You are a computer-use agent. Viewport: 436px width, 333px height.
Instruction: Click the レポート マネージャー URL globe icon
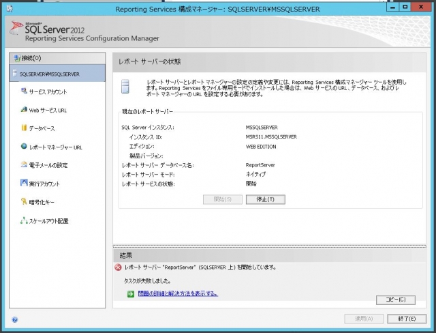pos(25,146)
